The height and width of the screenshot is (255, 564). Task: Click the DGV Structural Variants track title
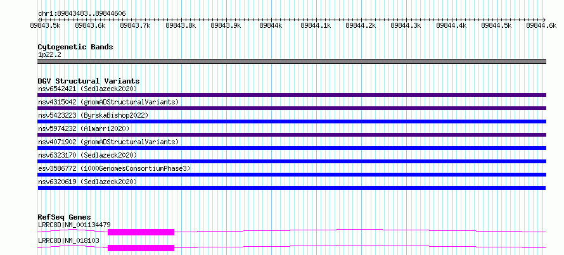coord(89,81)
